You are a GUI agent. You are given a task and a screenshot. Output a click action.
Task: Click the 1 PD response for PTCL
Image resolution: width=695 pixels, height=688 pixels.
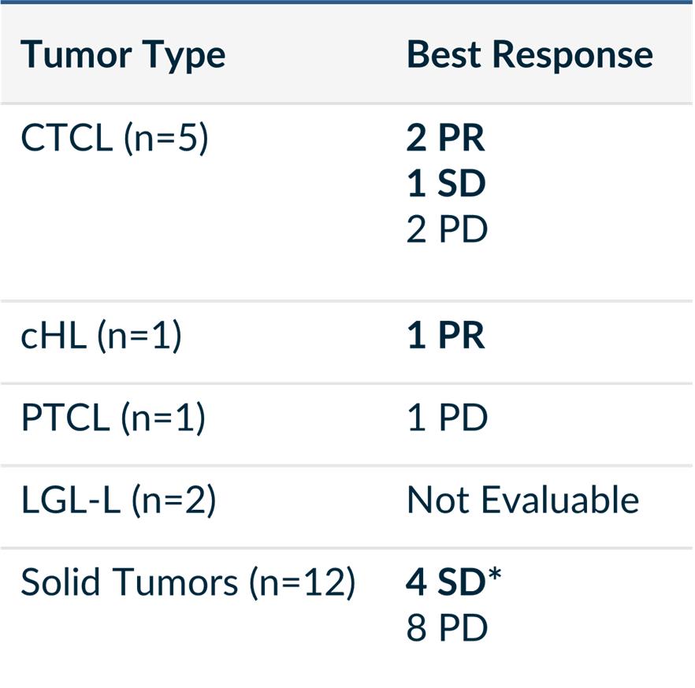(447, 418)
